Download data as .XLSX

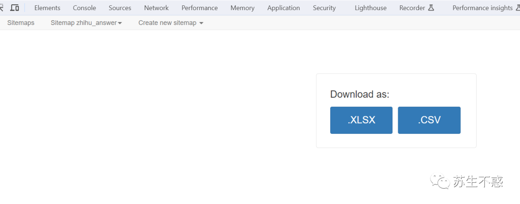point(362,120)
